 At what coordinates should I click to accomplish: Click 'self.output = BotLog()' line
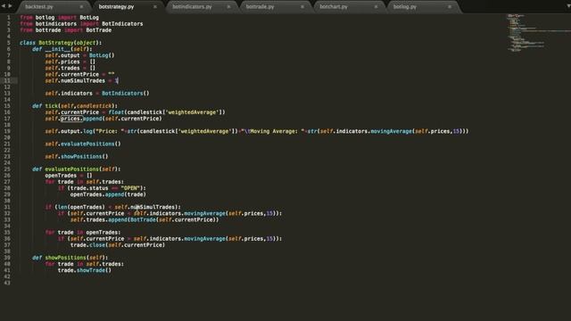pos(79,55)
